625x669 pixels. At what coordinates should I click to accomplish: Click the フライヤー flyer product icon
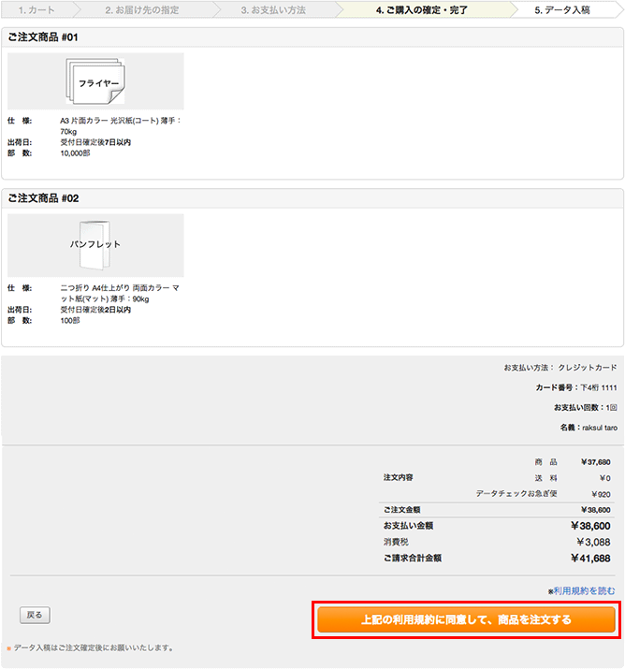click(95, 81)
